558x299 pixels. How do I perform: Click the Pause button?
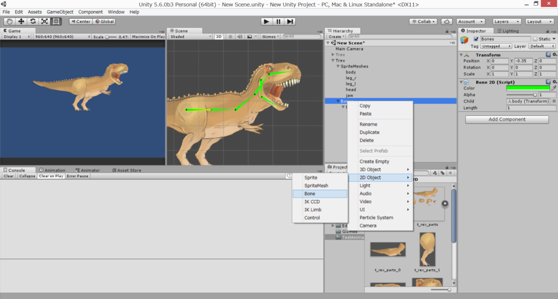tap(278, 21)
